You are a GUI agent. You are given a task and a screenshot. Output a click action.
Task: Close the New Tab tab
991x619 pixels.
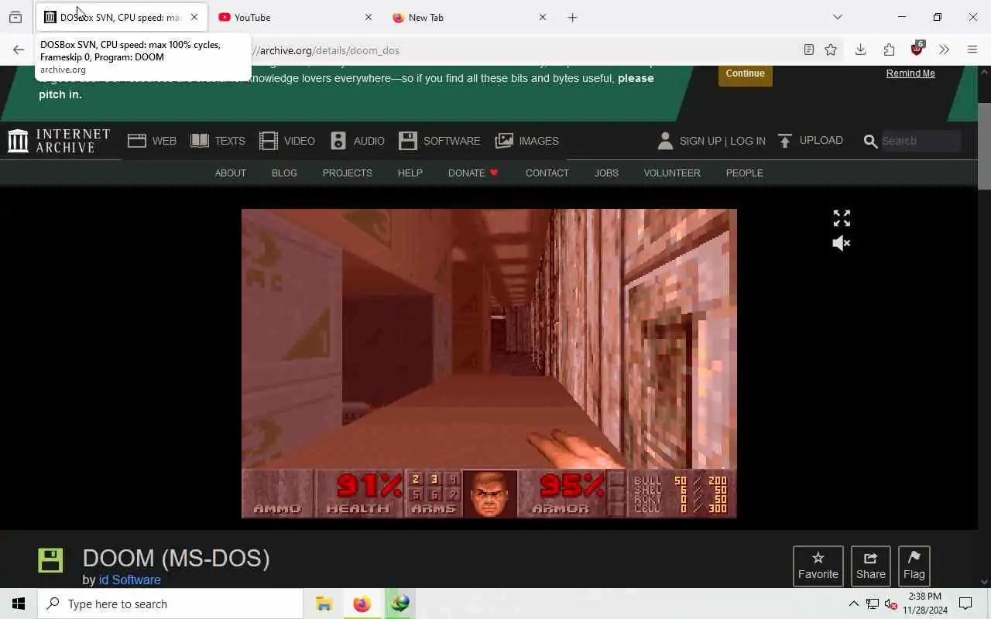[543, 17]
